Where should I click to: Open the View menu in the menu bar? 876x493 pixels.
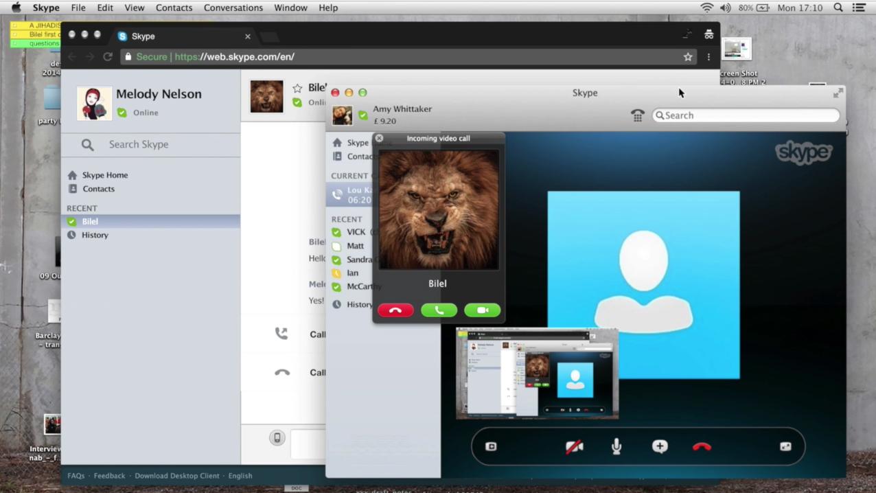point(135,8)
